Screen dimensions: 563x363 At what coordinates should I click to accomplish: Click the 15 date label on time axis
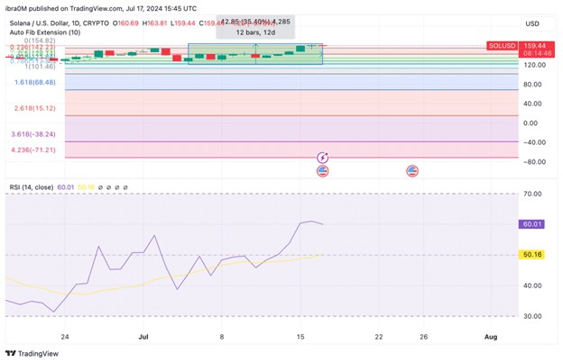[x=300, y=337]
